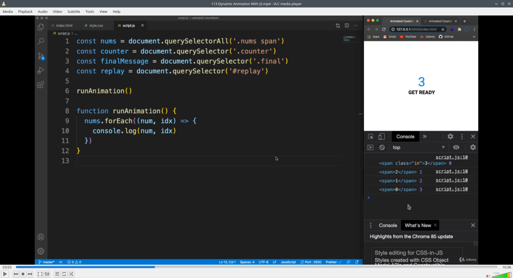Open Chrome extensions puzzle icon
The image size is (513, 278).
pyautogui.click(x=460, y=29)
